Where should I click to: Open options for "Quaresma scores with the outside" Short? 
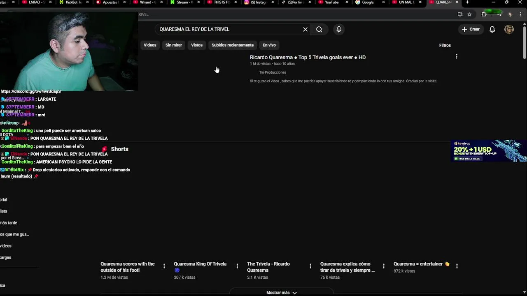164,266
